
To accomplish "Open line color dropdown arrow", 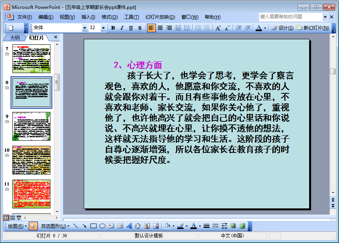I will (187, 226).
